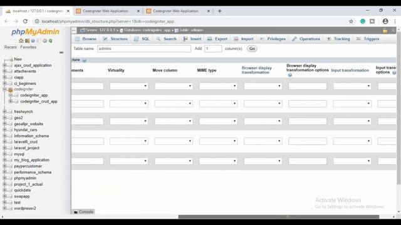
Task: Toggle the navigation panel collapse arrow in breadcrumb bar
Action: (x=74, y=31)
